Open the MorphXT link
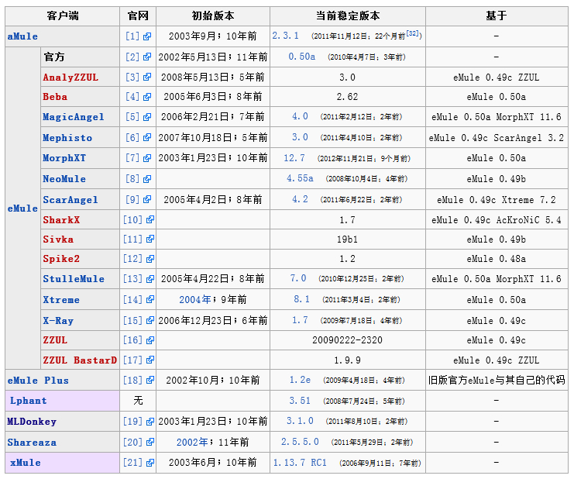 coord(64,158)
